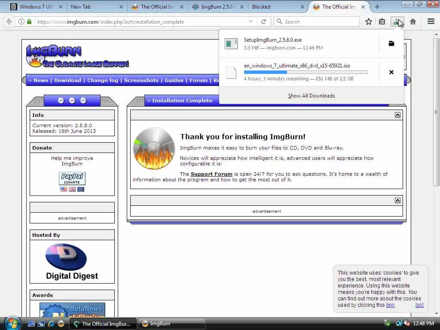Viewport: 440px width, 330px height.
Task: Click the PayPal Donate button
Action: (x=72, y=178)
